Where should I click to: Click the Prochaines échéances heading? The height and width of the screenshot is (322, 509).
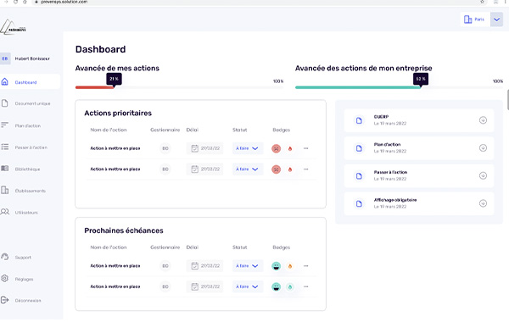[x=124, y=230]
